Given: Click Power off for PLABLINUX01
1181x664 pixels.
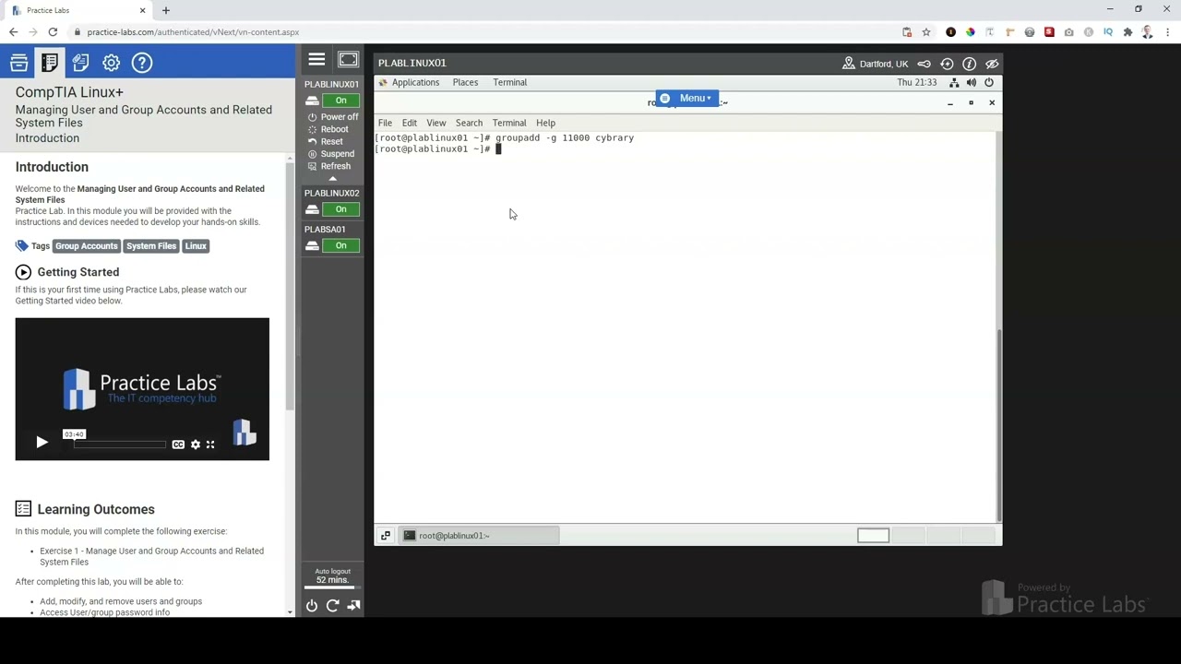Looking at the screenshot, I should pyautogui.click(x=332, y=117).
